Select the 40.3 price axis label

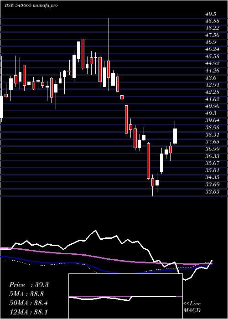click(x=211, y=113)
